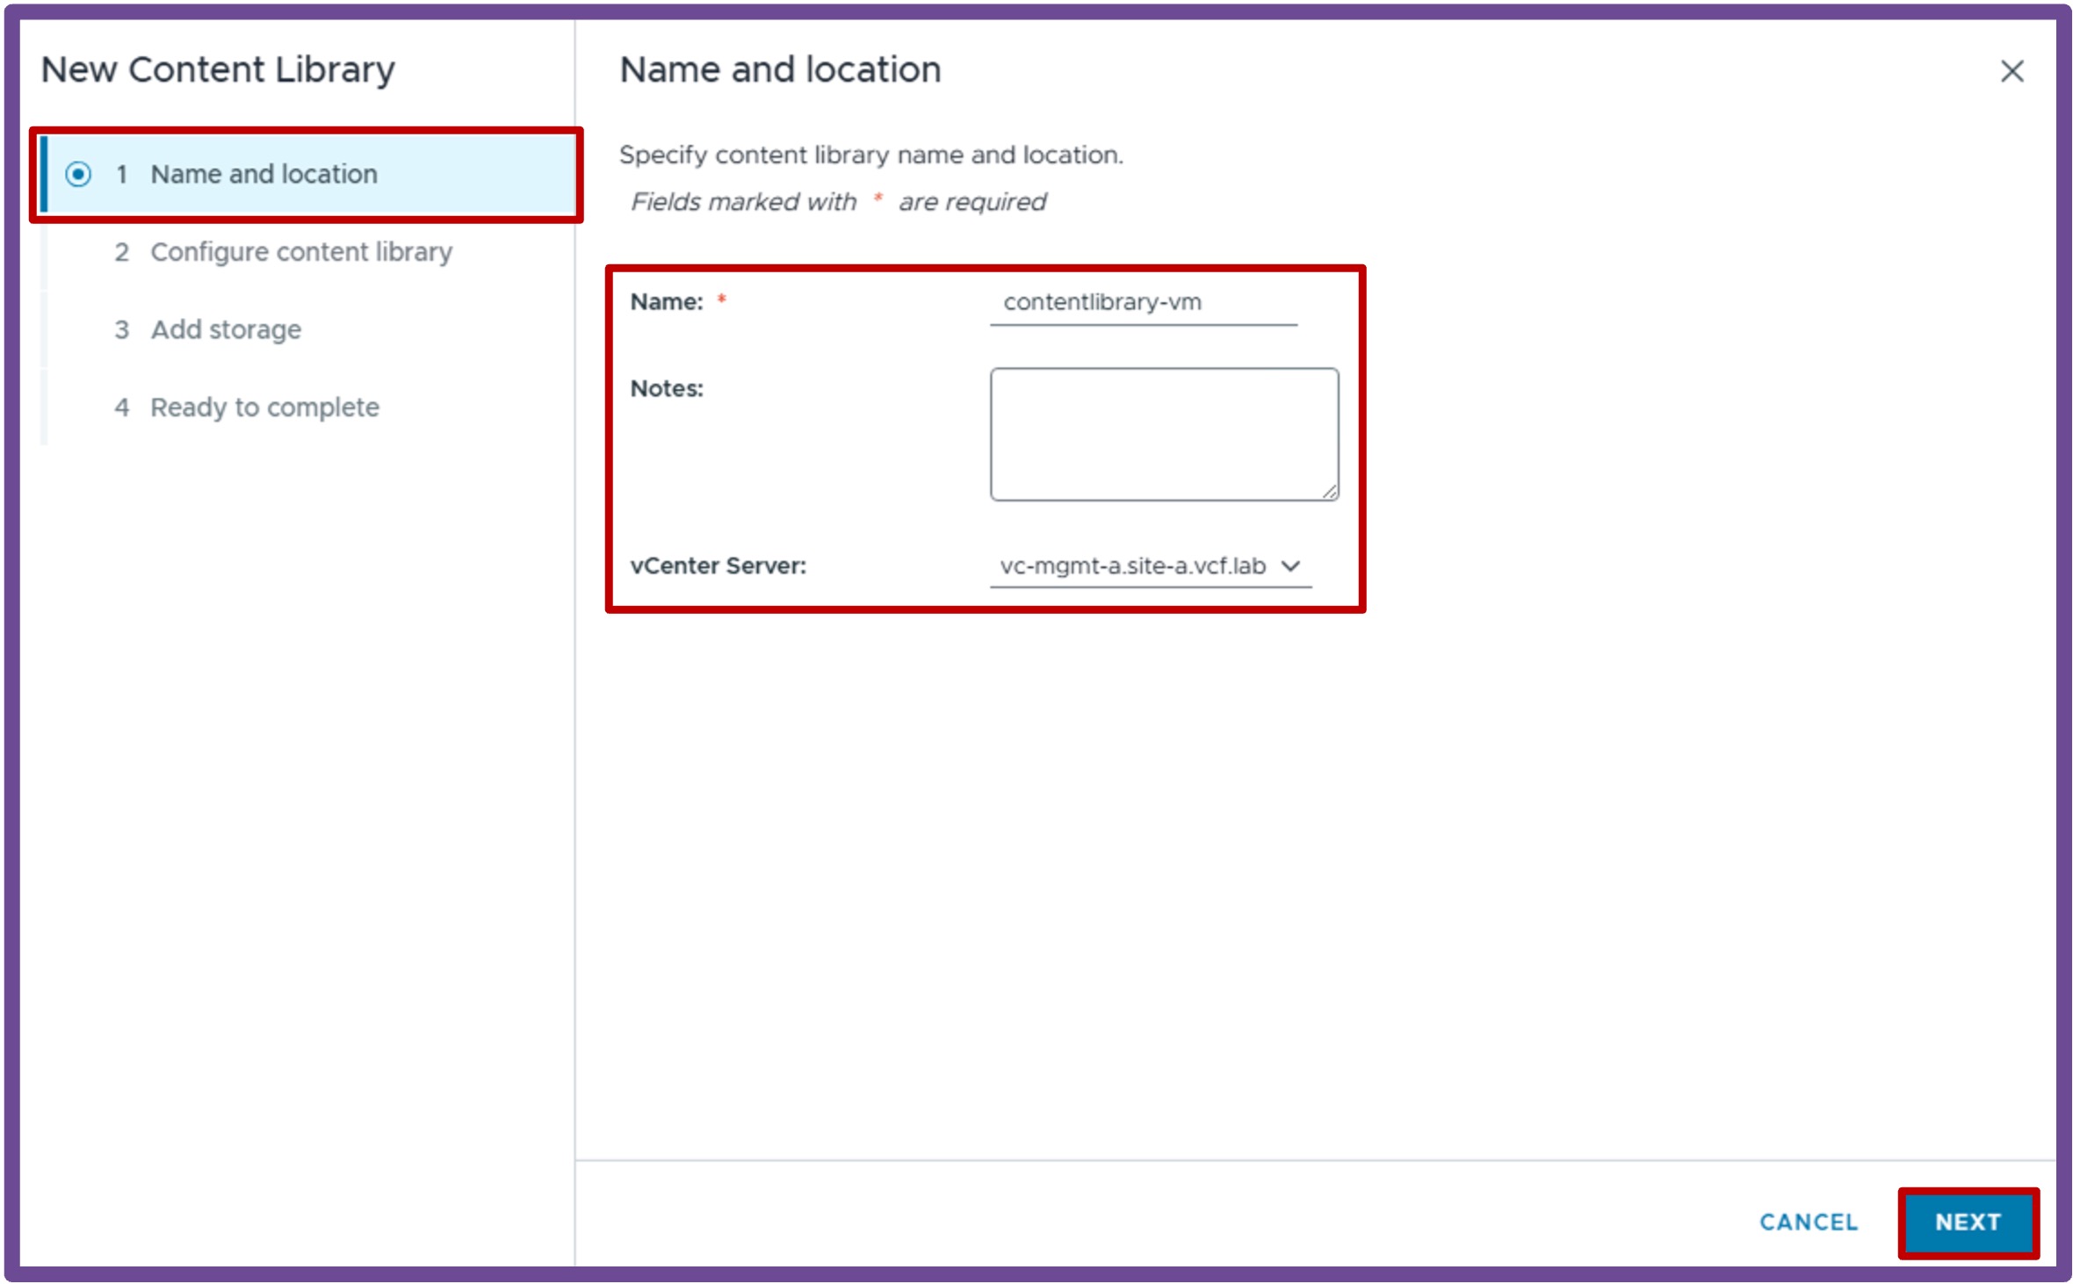Open Configure content library step

[x=300, y=252]
